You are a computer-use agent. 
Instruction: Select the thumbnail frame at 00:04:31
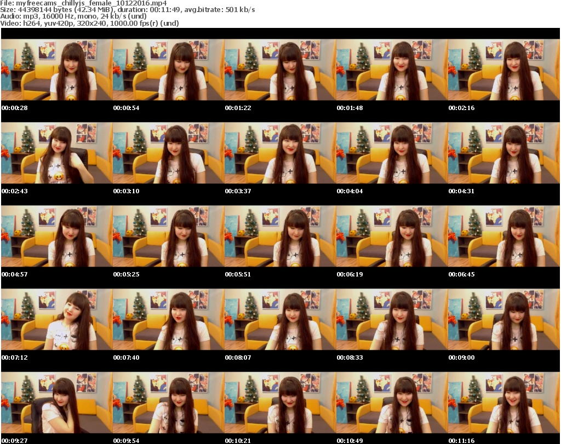[x=504, y=153]
